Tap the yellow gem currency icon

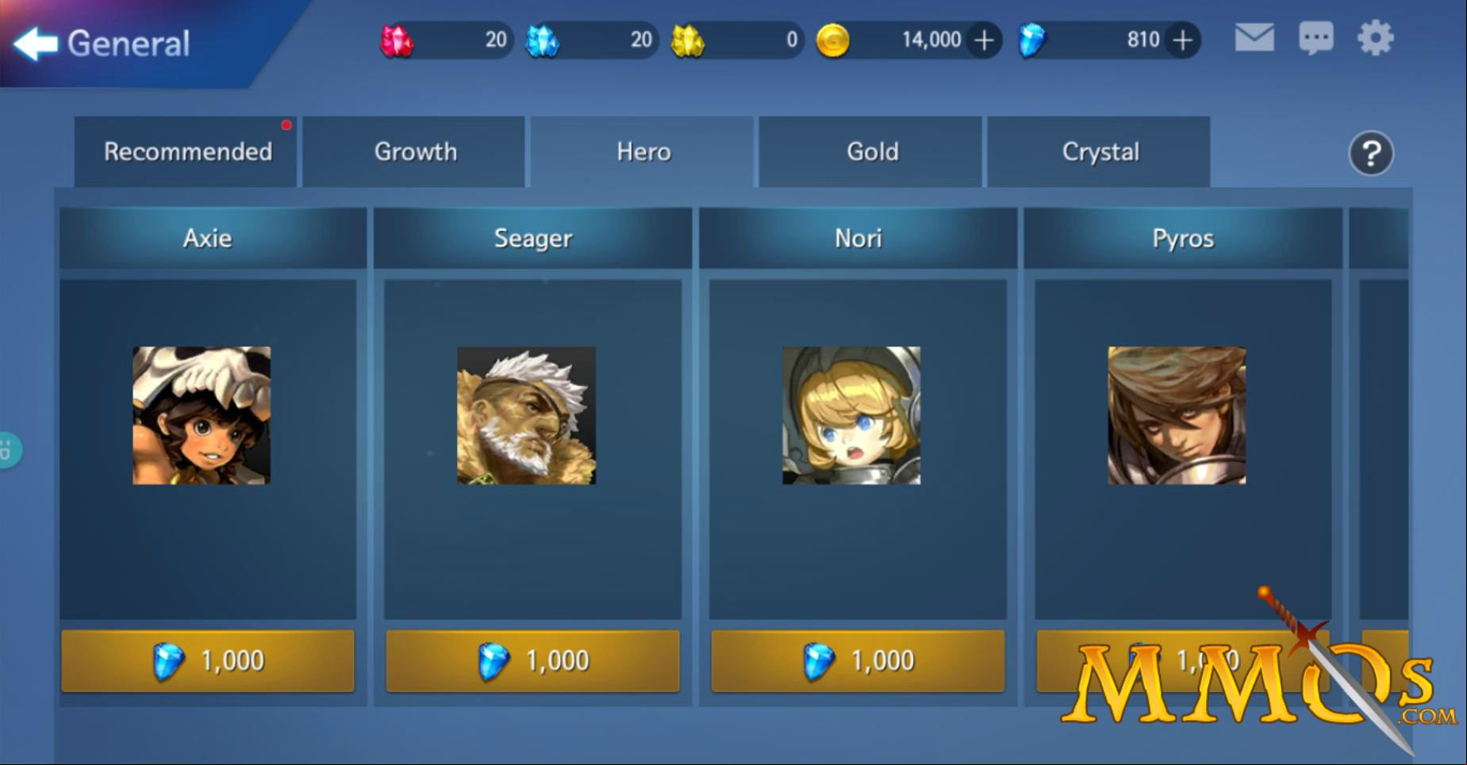pyautogui.click(x=688, y=40)
